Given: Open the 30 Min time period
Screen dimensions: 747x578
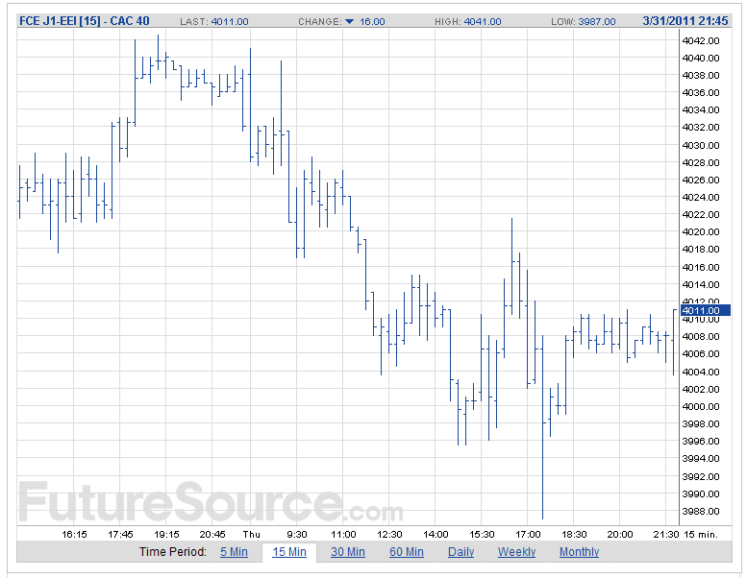Looking at the screenshot, I should [348, 552].
